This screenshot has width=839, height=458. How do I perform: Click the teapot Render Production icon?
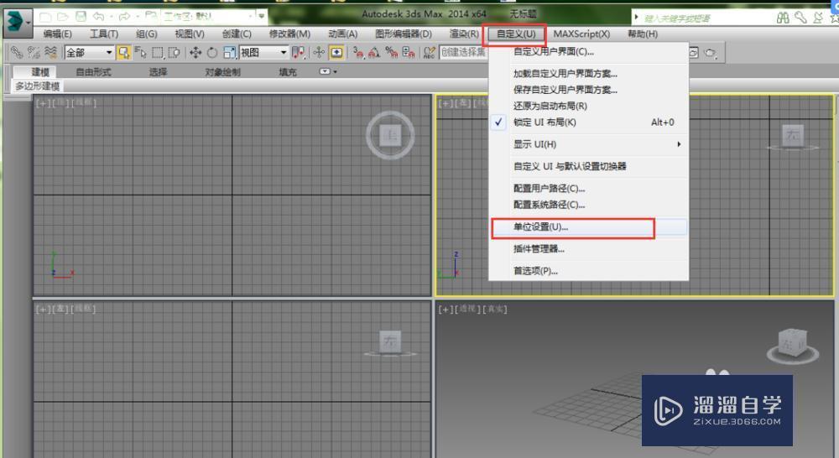(x=710, y=53)
